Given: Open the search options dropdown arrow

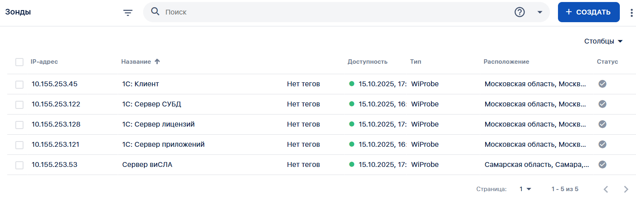Looking at the screenshot, I should (539, 12).
